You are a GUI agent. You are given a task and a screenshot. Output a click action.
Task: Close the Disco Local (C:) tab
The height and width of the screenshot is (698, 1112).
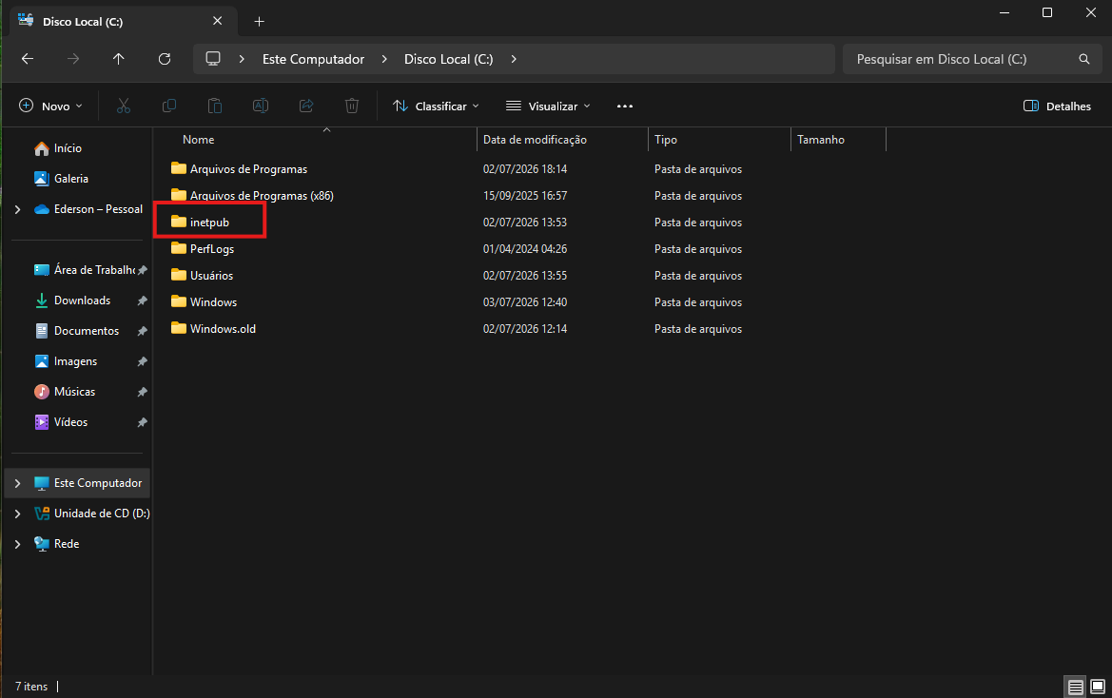coord(218,21)
